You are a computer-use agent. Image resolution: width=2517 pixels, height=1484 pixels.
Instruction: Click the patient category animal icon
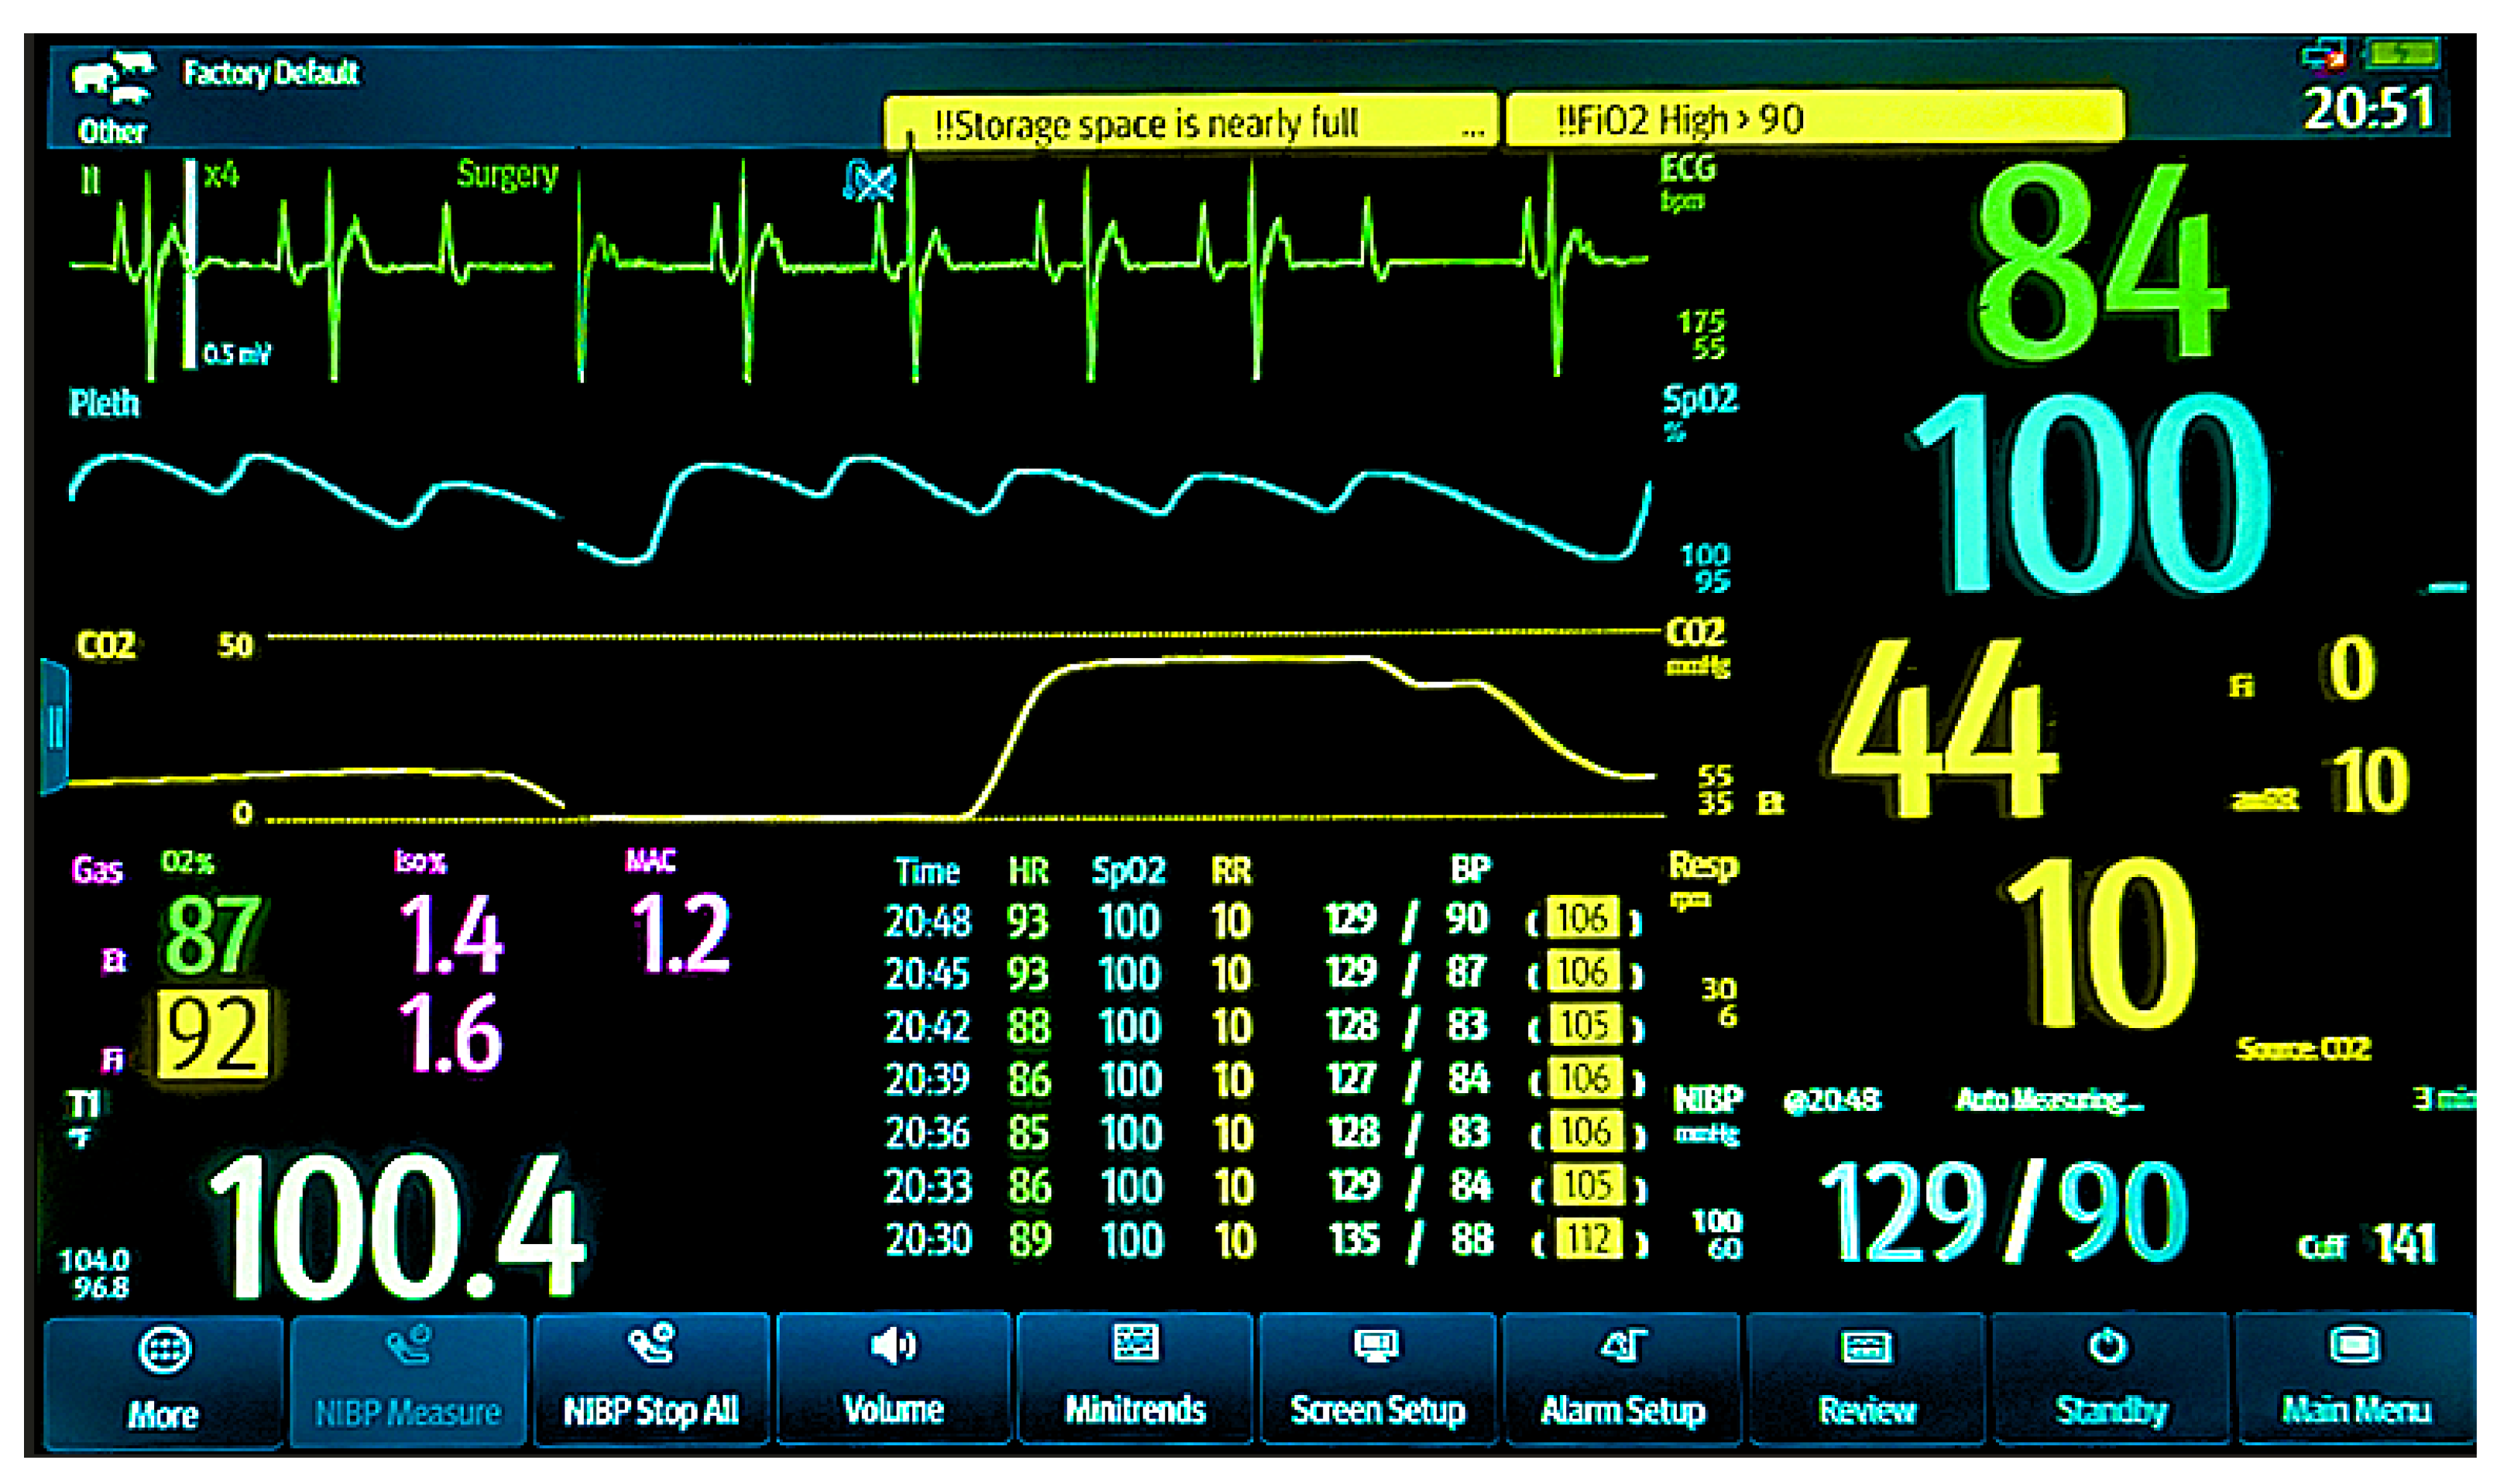(x=112, y=78)
